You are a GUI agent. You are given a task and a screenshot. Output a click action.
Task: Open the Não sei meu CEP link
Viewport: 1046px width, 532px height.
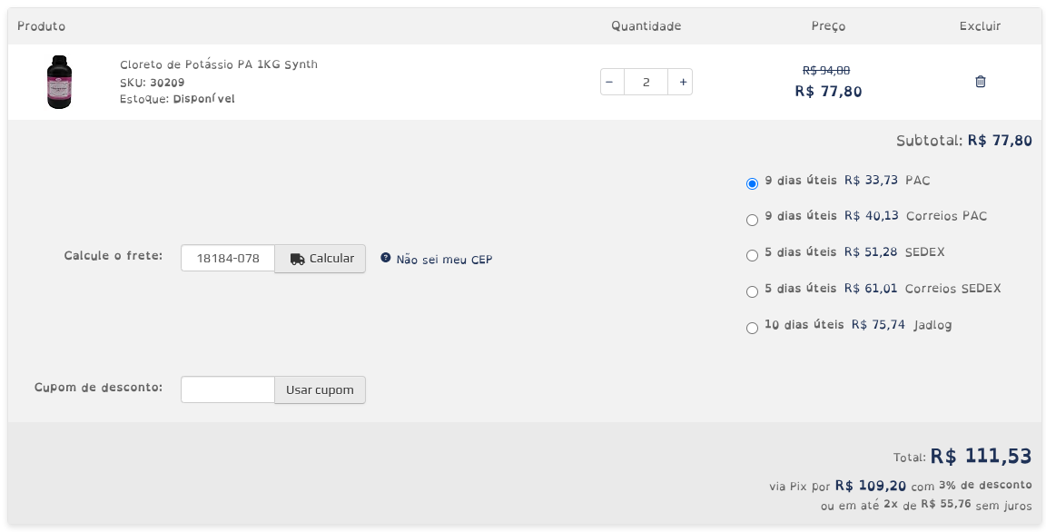[x=444, y=260]
